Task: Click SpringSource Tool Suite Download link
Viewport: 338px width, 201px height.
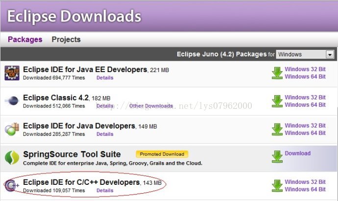Action: coord(297,153)
